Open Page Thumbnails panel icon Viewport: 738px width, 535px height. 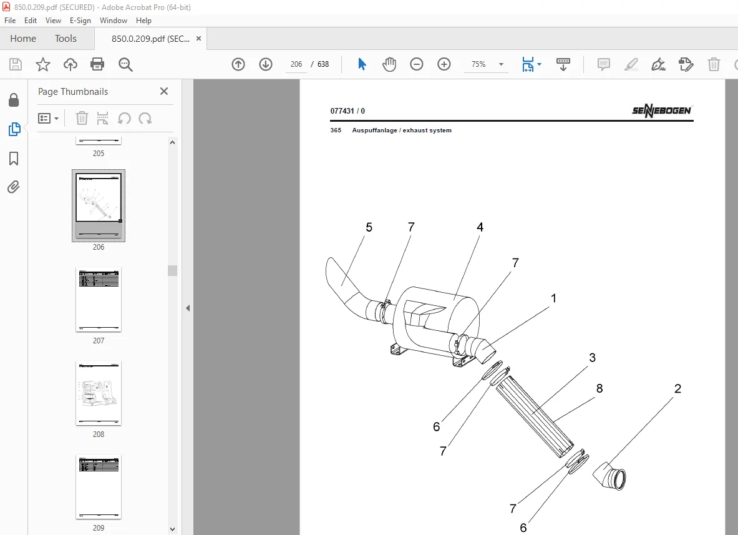coord(14,129)
